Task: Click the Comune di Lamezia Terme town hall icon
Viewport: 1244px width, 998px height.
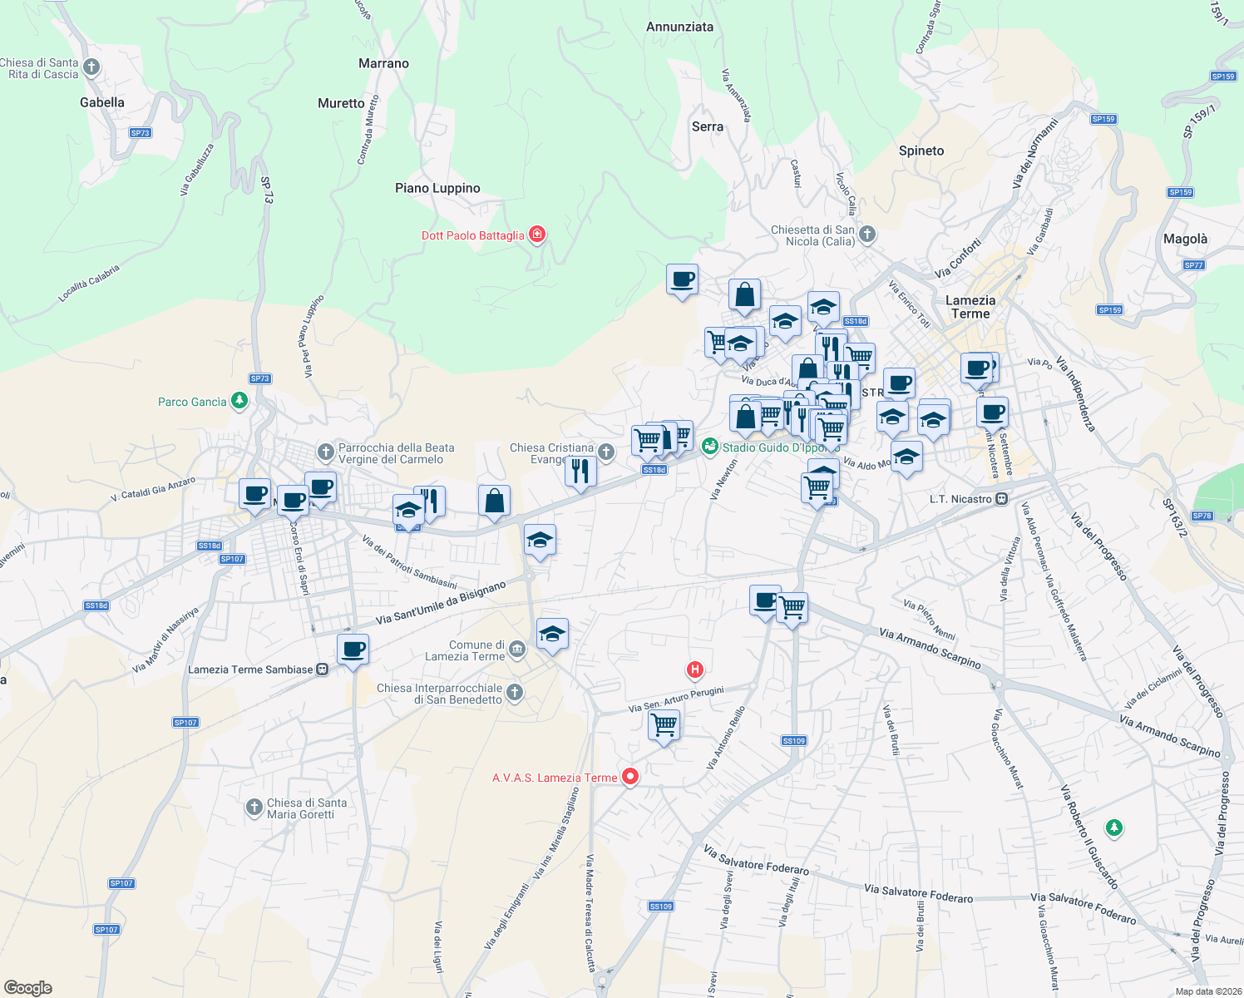Action: pos(516,650)
